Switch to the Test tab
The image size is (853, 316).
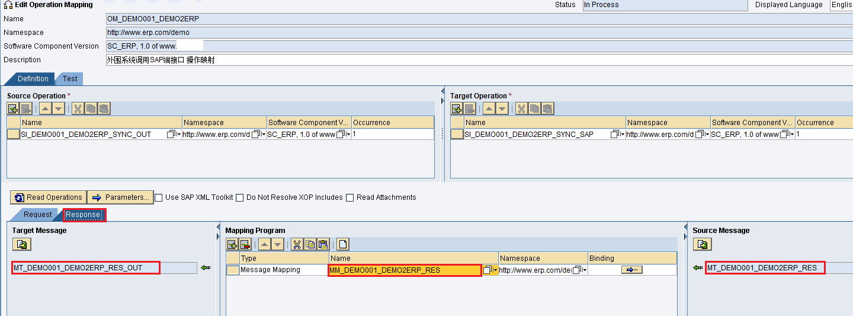point(70,79)
